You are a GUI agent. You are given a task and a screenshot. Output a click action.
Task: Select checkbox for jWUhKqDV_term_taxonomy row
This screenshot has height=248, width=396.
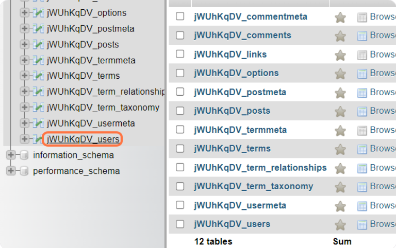click(x=180, y=186)
